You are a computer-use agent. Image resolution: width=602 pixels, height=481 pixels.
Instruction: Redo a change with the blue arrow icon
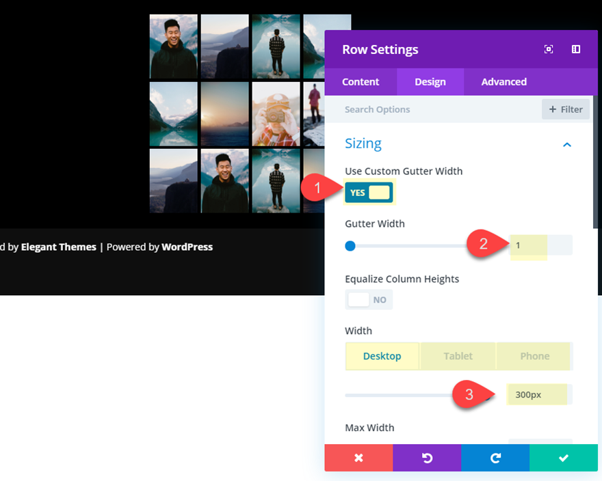click(x=495, y=458)
